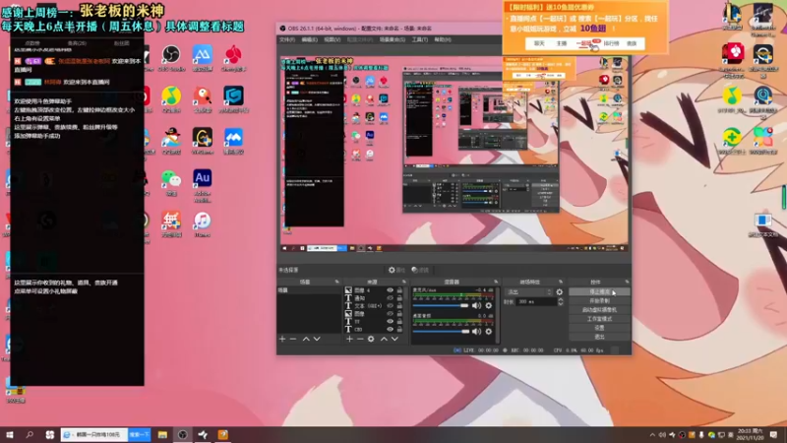Open the second menu (编辑) in OBS menu bar
This screenshot has height=443, width=787.
309,39
